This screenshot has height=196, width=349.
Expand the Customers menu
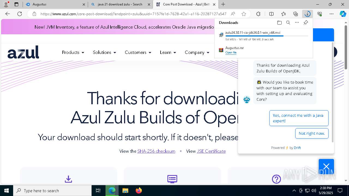coord(138,52)
